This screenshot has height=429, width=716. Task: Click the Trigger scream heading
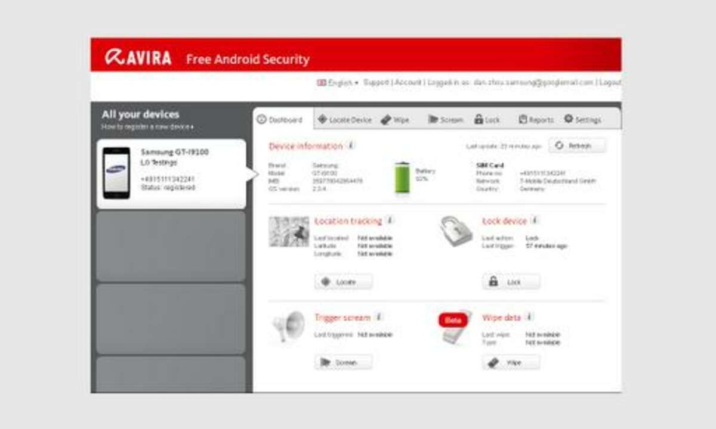(x=342, y=318)
